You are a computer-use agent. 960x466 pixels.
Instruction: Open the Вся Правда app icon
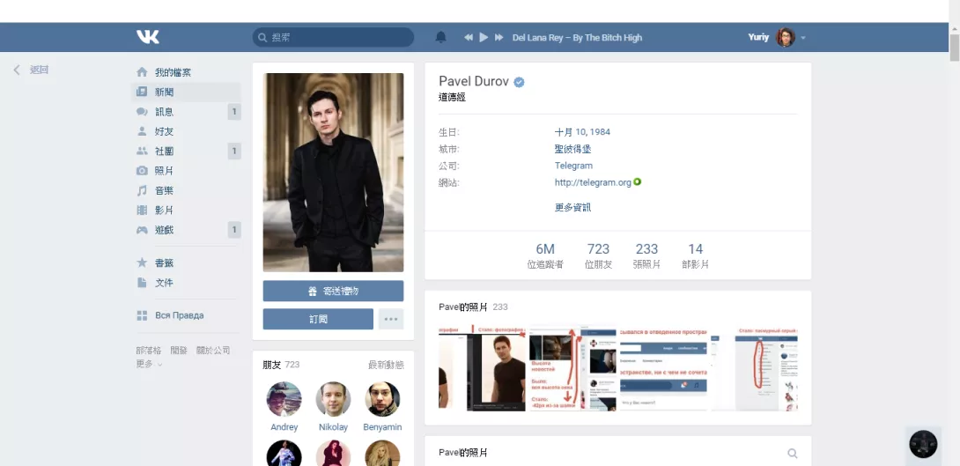pos(142,315)
